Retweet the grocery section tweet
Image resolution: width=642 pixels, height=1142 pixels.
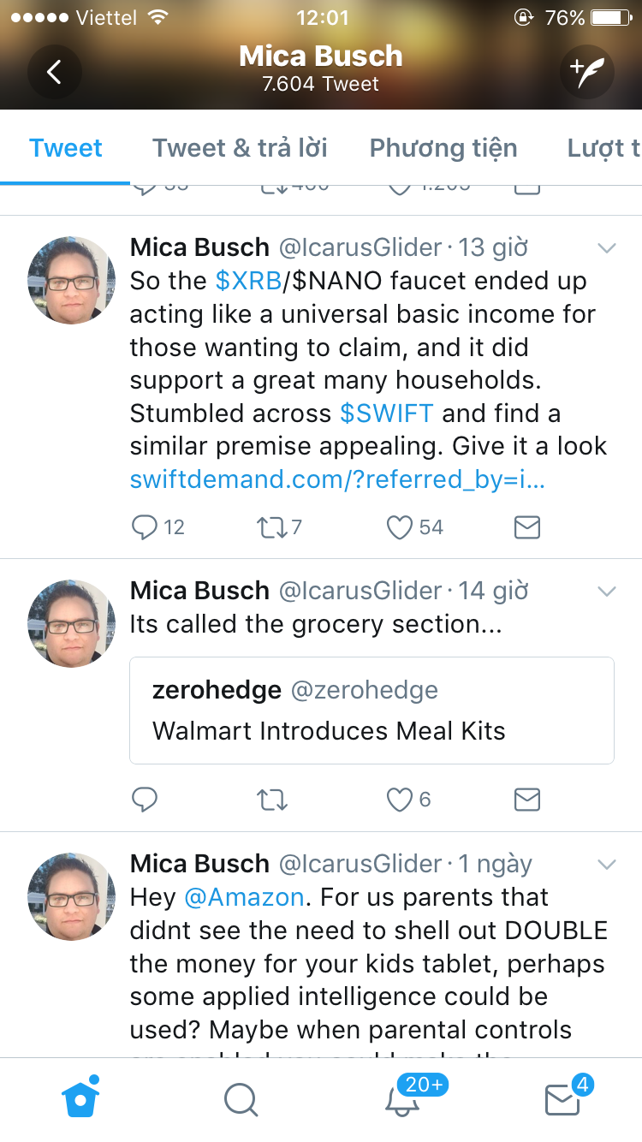coord(272,800)
